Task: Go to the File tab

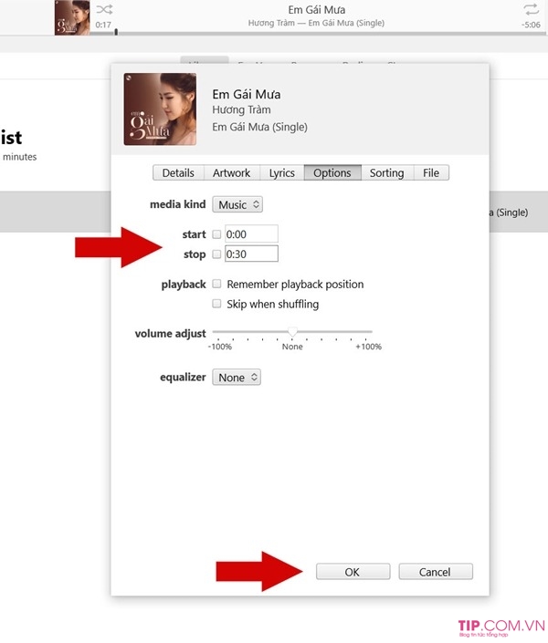Action: coord(431,172)
